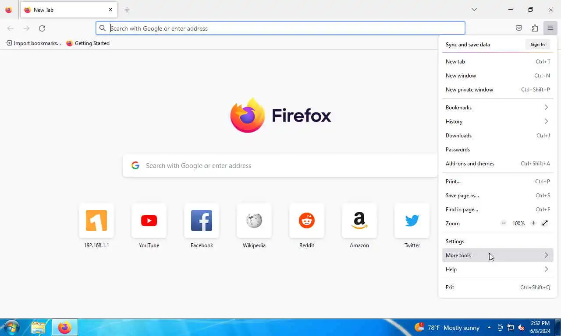
Task: Select New tab menu item
Action: coord(498,62)
